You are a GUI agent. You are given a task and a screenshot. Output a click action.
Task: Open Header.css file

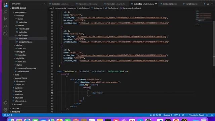point(24,29)
